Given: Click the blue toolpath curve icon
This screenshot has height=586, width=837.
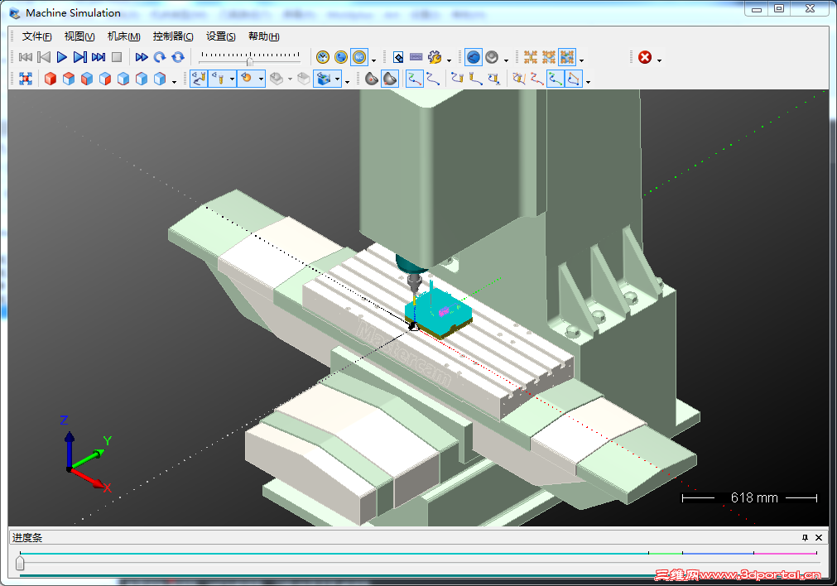Looking at the screenshot, I should coord(433,79).
